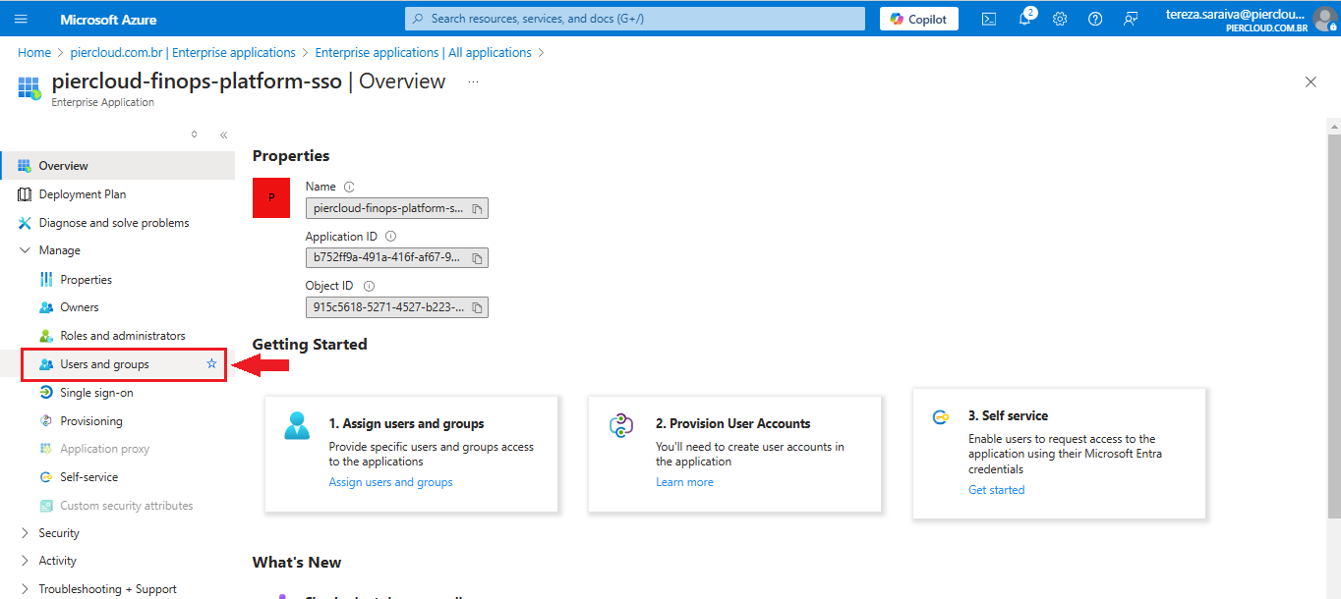Open the Azure portal hamburger menu

pos(21,19)
